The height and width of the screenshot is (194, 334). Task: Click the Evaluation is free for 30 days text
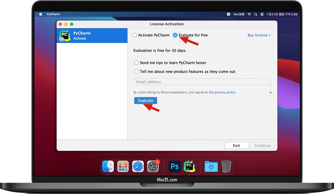160,50
